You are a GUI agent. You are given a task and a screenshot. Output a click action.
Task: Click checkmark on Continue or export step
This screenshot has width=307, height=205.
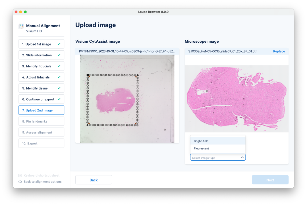59,99
